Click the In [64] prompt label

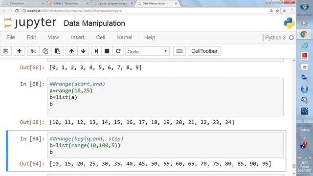[32, 139]
